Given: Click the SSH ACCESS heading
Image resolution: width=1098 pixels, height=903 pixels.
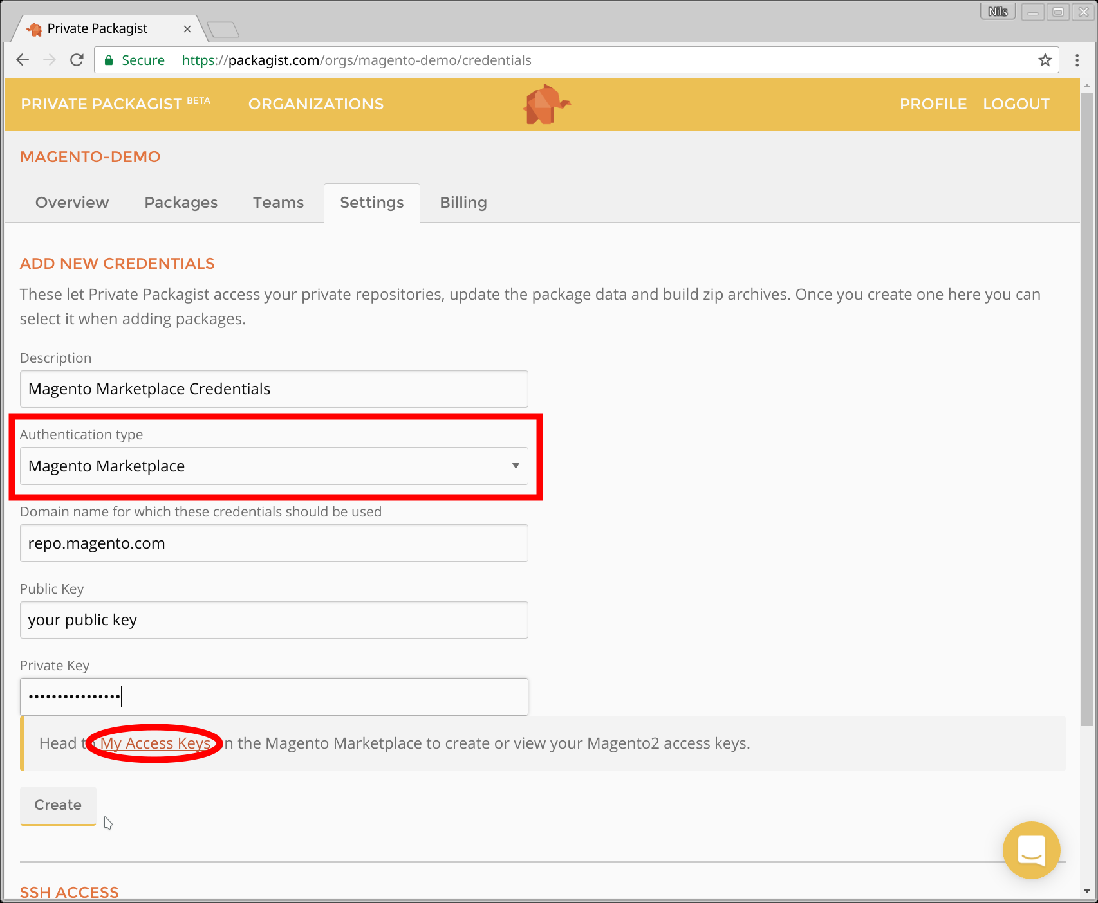Looking at the screenshot, I should pyautogui.click(x=70, y=893).
